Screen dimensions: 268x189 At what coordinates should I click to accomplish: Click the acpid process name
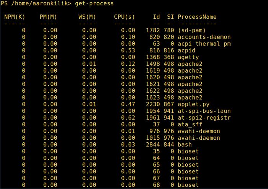(186, 51)
